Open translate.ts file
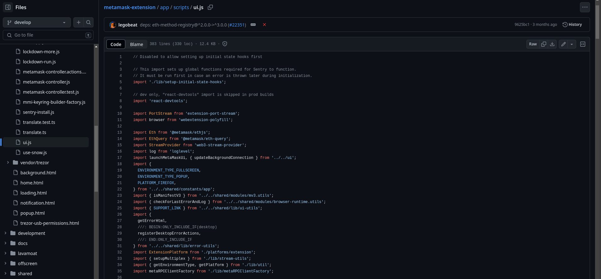This screenshot has height=279, width=601. click(x=34, y=132)
